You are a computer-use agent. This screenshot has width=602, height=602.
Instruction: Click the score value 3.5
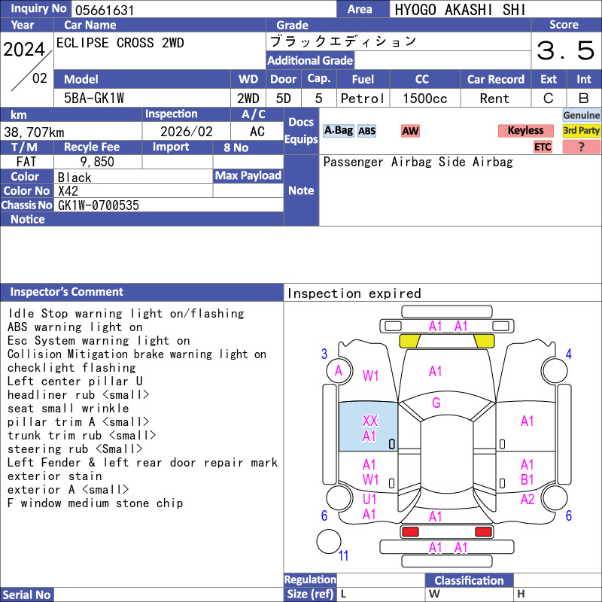pyautogui.click(x=566, y=50)
